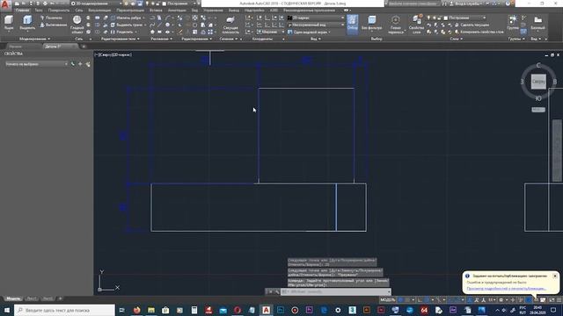Click select objects icon in Свойства palette
Viewport: 563px width, 316px height.
pos(80,64)
